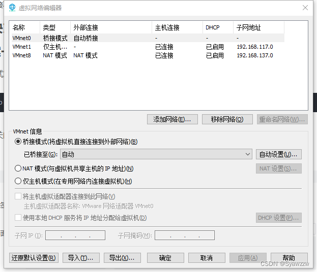Click 仅主机... type cell of VMnet1

click(x=55, y=47)
